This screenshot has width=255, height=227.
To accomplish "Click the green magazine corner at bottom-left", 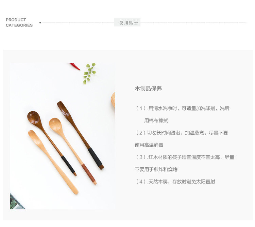I will pos(16,202).
